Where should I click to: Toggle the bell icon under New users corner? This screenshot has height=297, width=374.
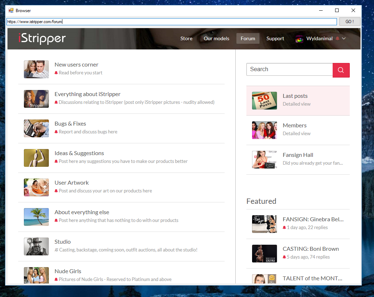[56, 73]
